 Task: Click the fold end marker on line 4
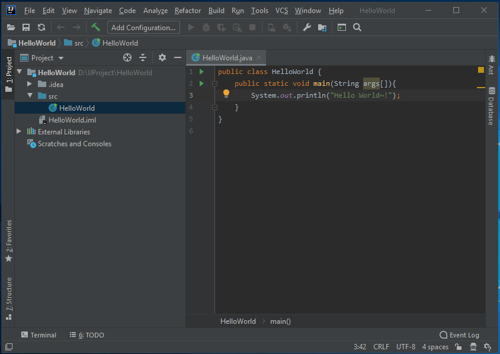click(x=214, y=107)
